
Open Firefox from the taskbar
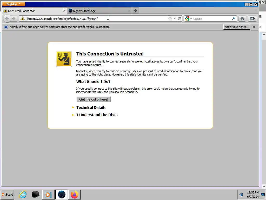(x=74, y=194)
